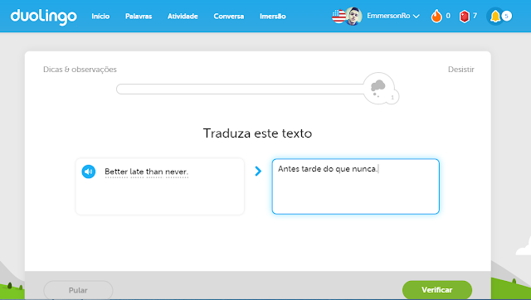This screenshot has width=531, height=300.
Task: Click the "Traduza este texto" heading
Action: pos(257,133)
